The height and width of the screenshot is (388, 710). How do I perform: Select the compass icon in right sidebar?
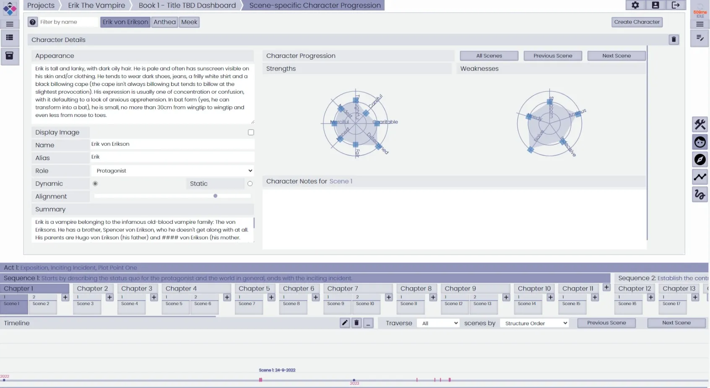pos(700,160)
